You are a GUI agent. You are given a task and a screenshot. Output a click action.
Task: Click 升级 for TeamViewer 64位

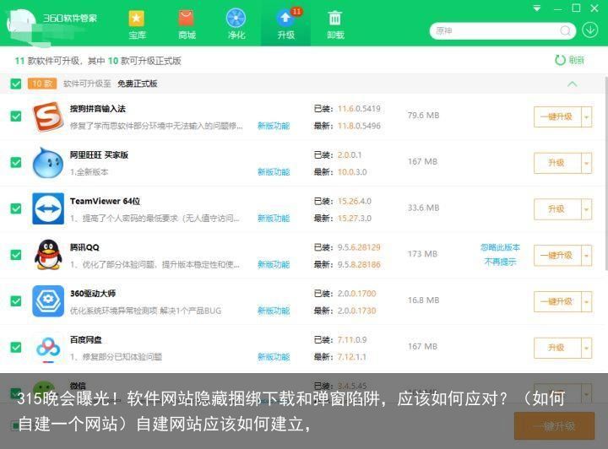point(557,209)
